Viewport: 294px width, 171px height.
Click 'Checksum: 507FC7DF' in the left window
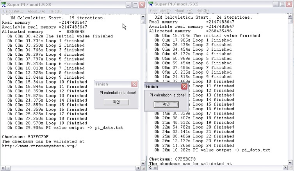[25, 137]
